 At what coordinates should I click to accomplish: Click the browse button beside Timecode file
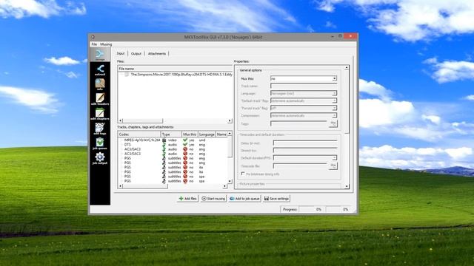coord(333,166)
